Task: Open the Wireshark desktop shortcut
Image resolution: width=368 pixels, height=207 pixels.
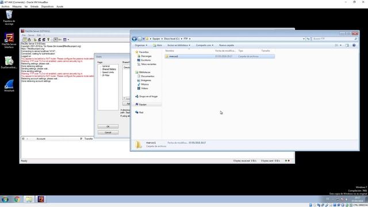Action: click(9, 86)
